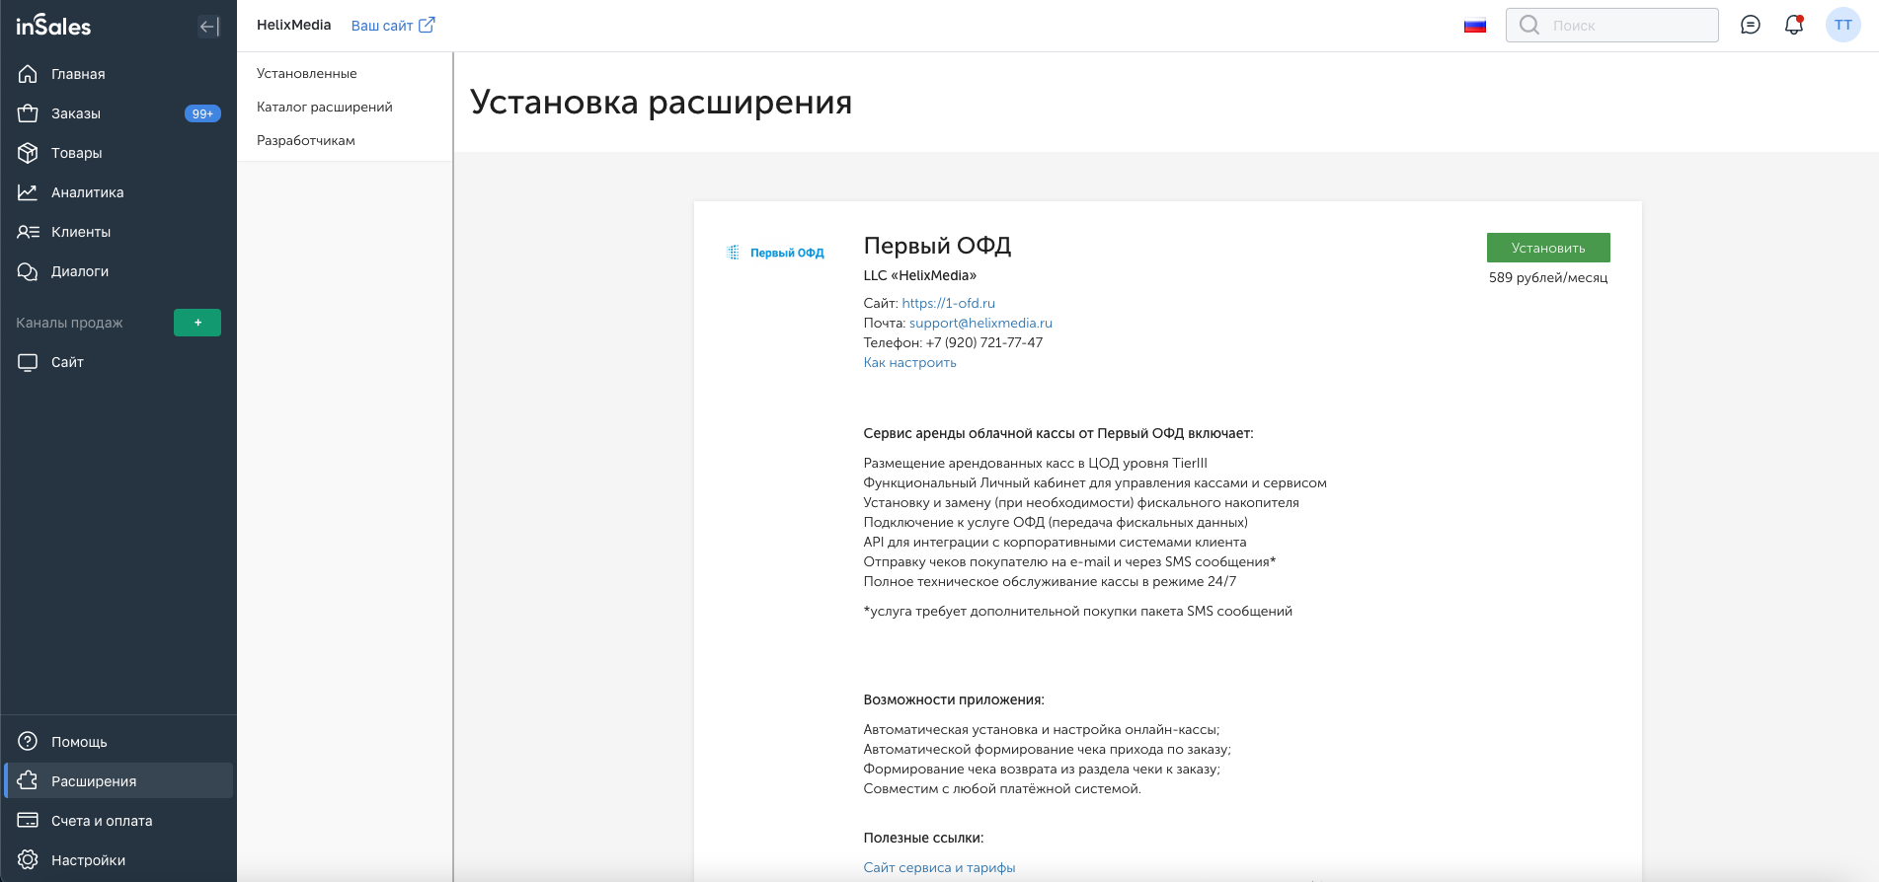
Task: Open the external link icon beside Ваш сайт
Action: [427, 25]
